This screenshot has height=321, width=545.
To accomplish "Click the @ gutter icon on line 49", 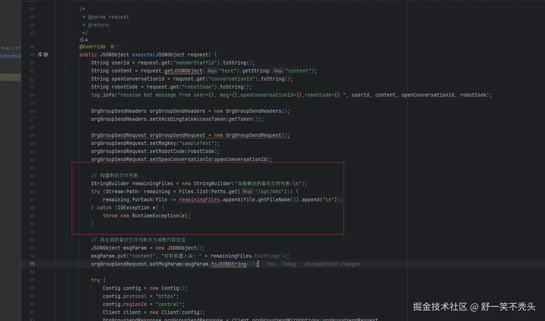I will pos(46,55).
